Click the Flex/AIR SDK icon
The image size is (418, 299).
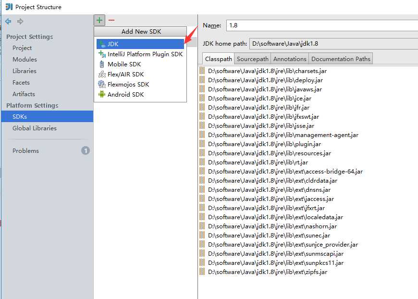coord(102,74)
